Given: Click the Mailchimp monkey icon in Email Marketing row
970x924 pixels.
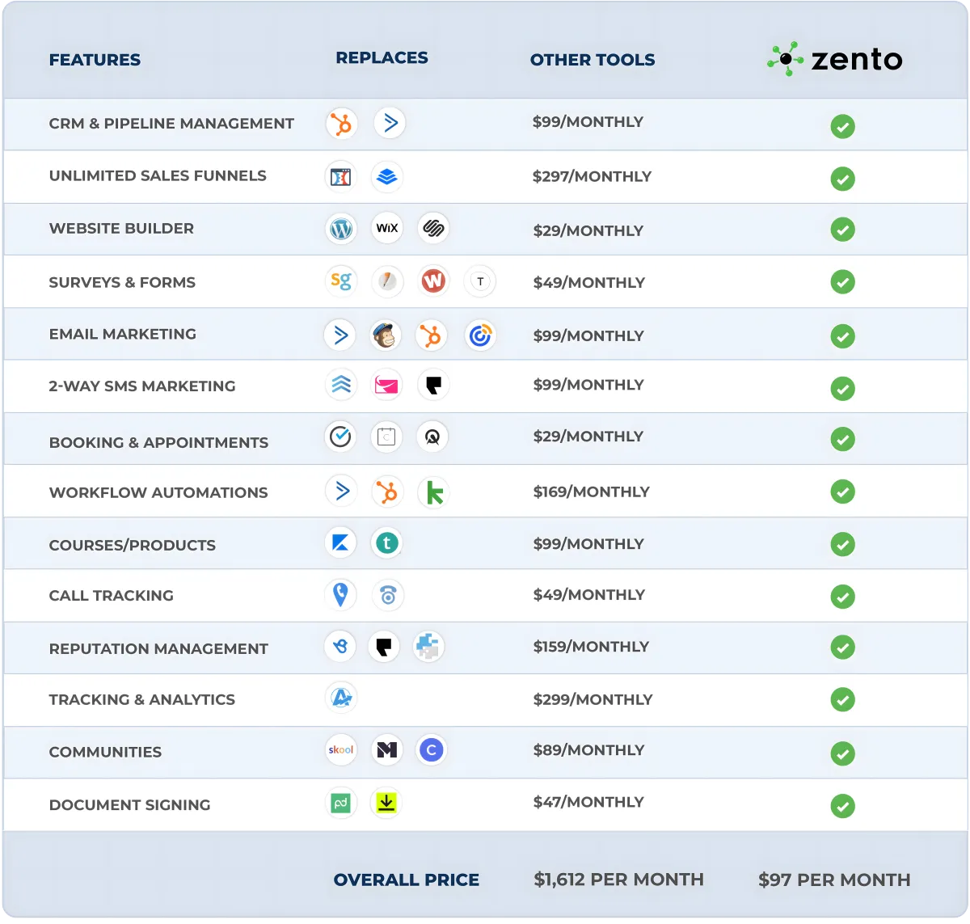Looking at the screenshot, I should tap(386, 335).
